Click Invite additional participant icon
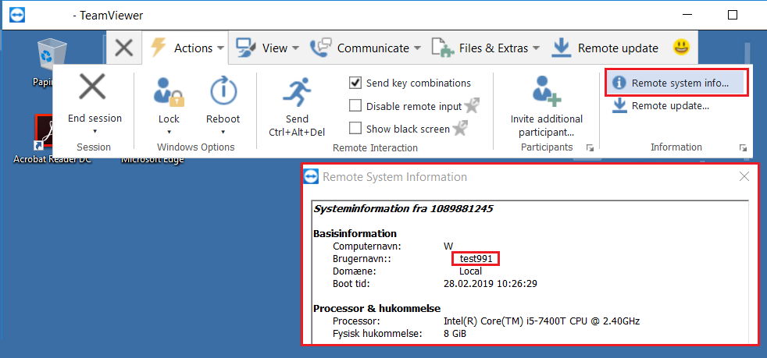The height and width of the screenshot is (358, 767). (547, 90)
